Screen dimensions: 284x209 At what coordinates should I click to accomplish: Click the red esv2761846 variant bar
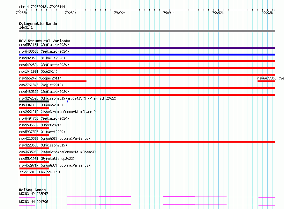(147, 88)
